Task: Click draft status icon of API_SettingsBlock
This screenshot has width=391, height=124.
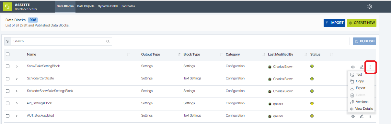Action: [312, 103]
